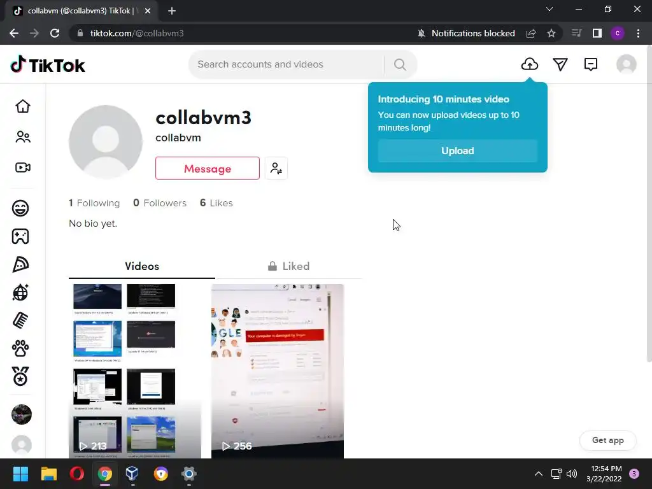The width and height of the screenshot is (652, 489).
Task: Click the upload video cloud icon
Action: coord(529,64)
